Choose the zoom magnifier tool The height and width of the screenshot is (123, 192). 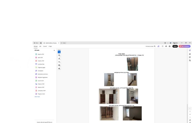(59, 55)
